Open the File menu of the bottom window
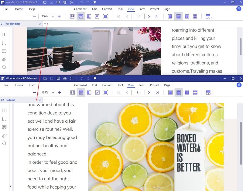Viewport: 243px width, 191px height. point(5,85)
